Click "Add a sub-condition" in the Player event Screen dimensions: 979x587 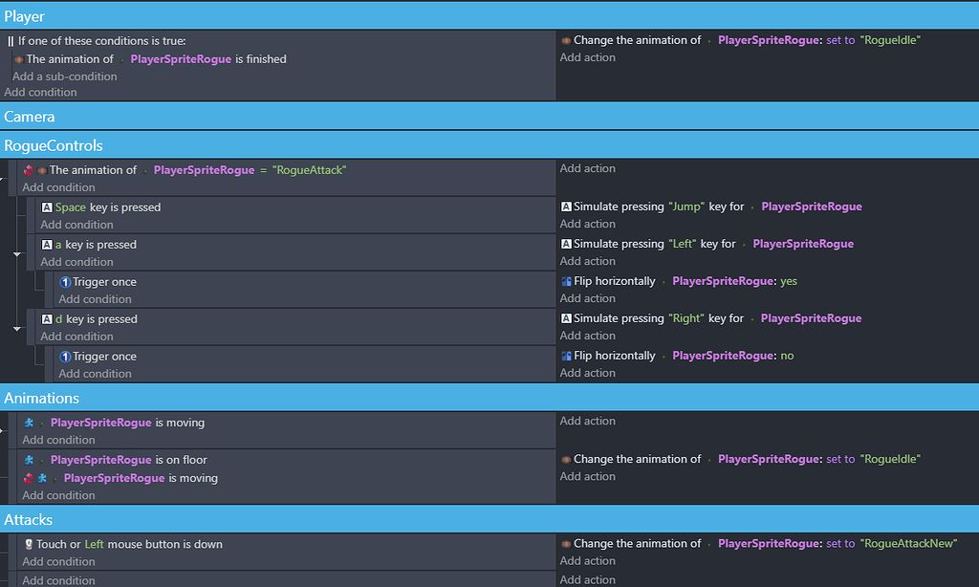click(64, 76)
